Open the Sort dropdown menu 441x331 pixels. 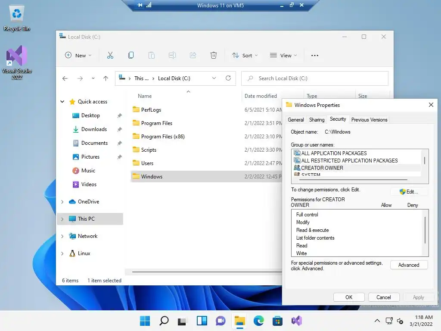tap(245, 56)
